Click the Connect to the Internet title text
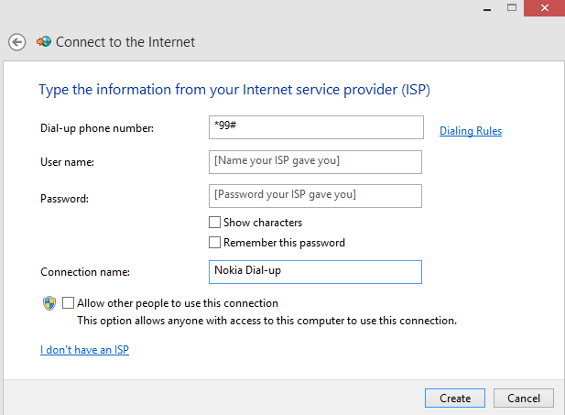 click(125, 42)
